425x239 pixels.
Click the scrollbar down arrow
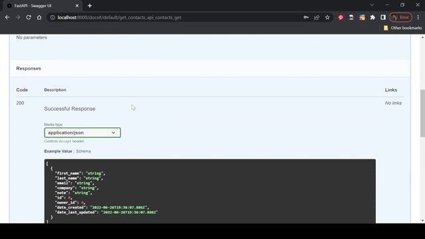click(422, 220)
